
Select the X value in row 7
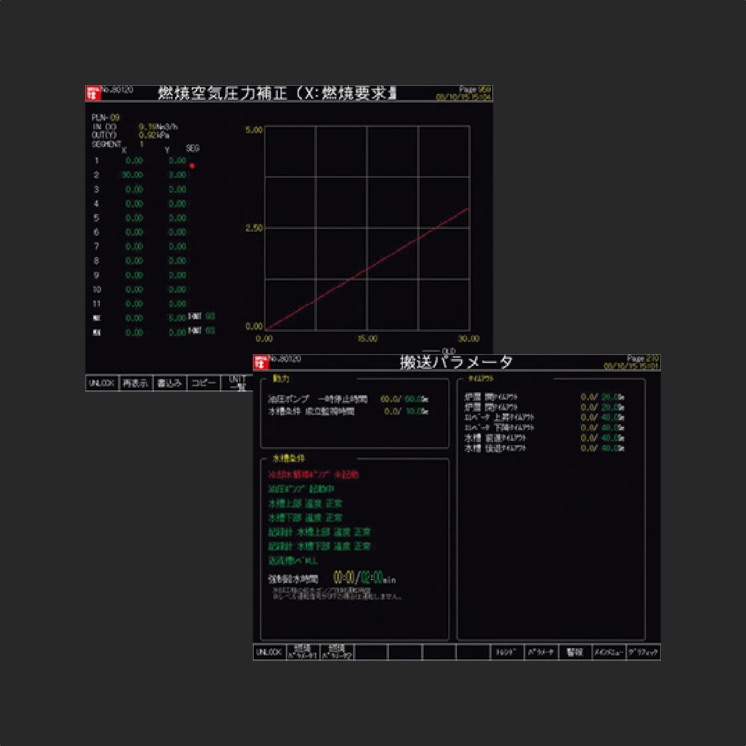click(x=134, y=246)
